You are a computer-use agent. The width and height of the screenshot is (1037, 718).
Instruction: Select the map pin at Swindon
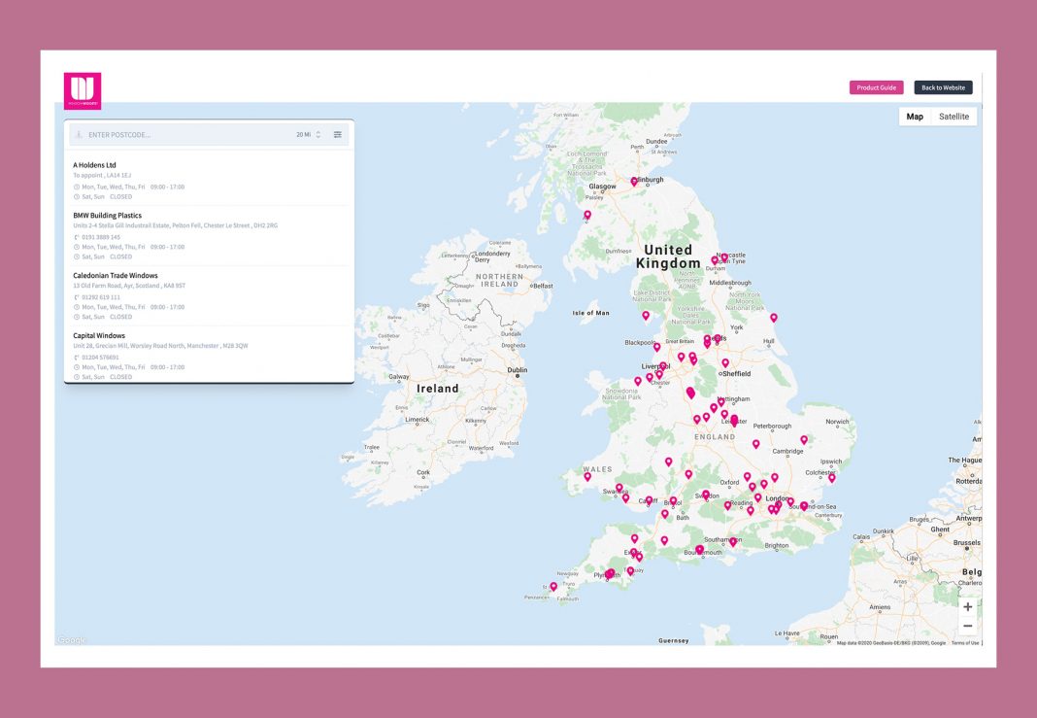tap(706, 495)
